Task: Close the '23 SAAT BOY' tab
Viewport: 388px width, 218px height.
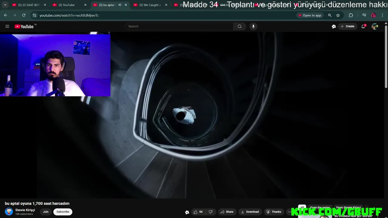Action: [45, 5]
